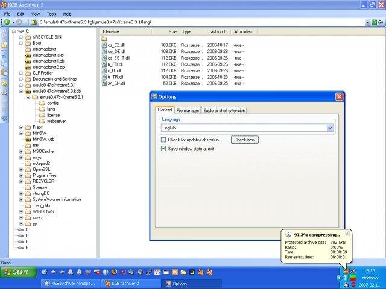Screen dimensions: 386x289
Task: Click the KGB Archiver tray icon under the balloon
Action: click(x=346, y=272)
